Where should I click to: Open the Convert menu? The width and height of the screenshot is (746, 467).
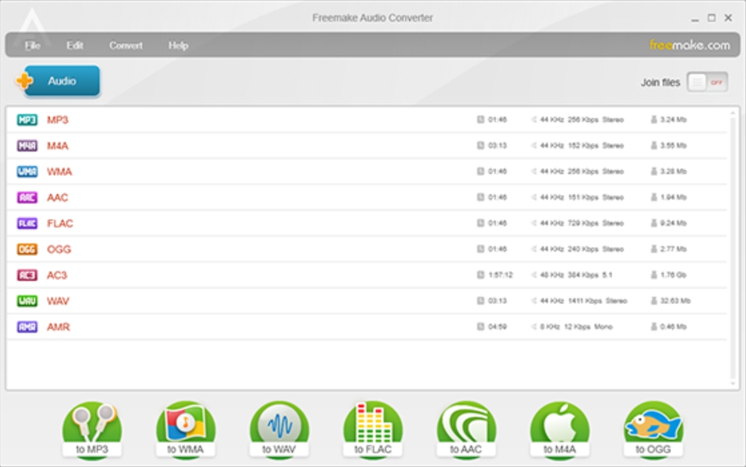(126, 45)
